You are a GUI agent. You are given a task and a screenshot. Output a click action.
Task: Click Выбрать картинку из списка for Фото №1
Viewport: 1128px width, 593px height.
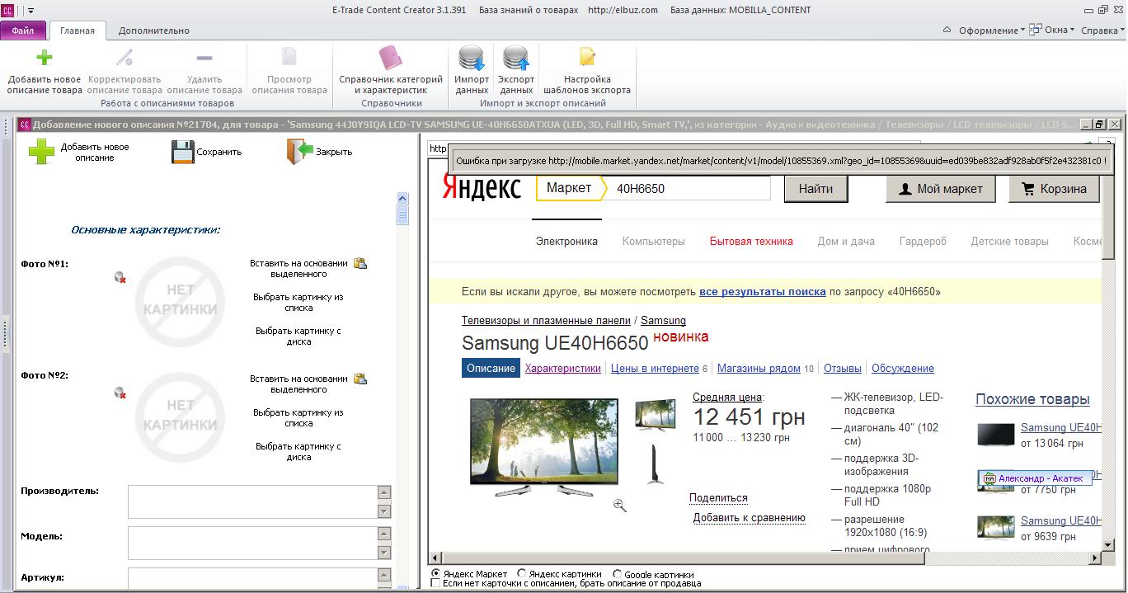click(x=298, y=302)
